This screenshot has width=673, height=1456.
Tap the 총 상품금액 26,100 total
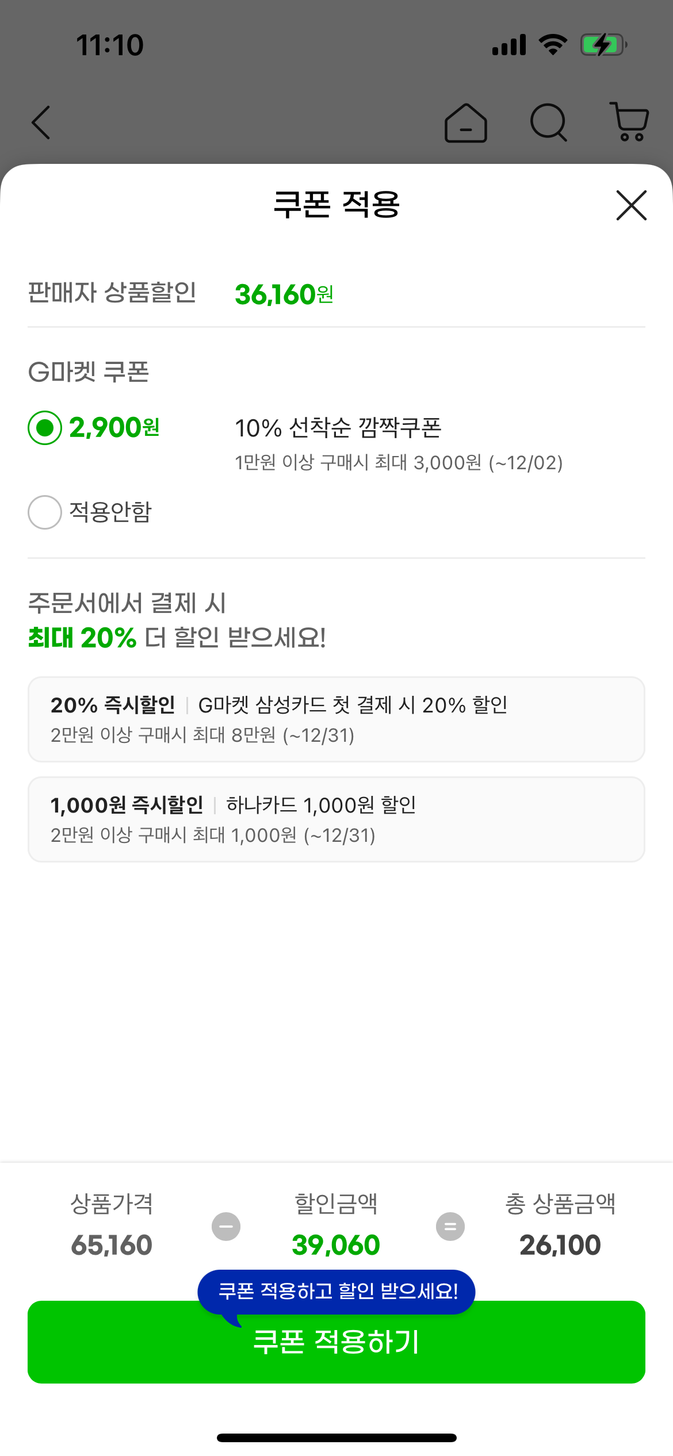click(x=560, y=1246)
